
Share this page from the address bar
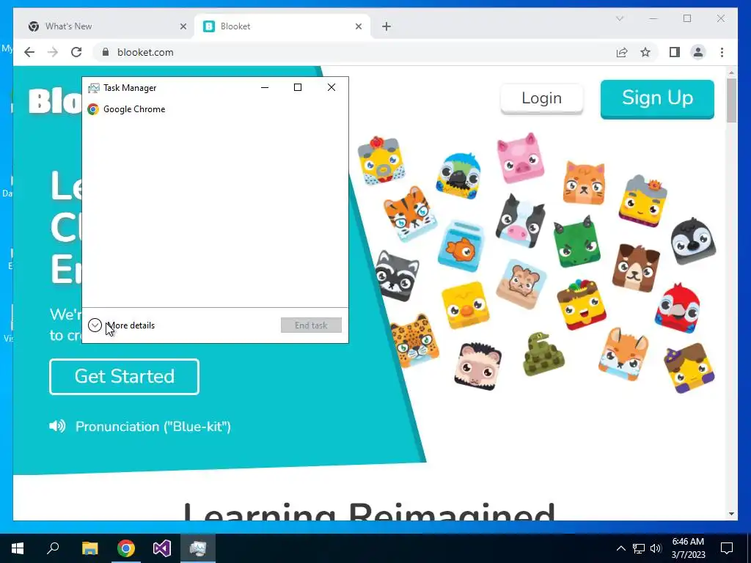click(x=622, y=52)
